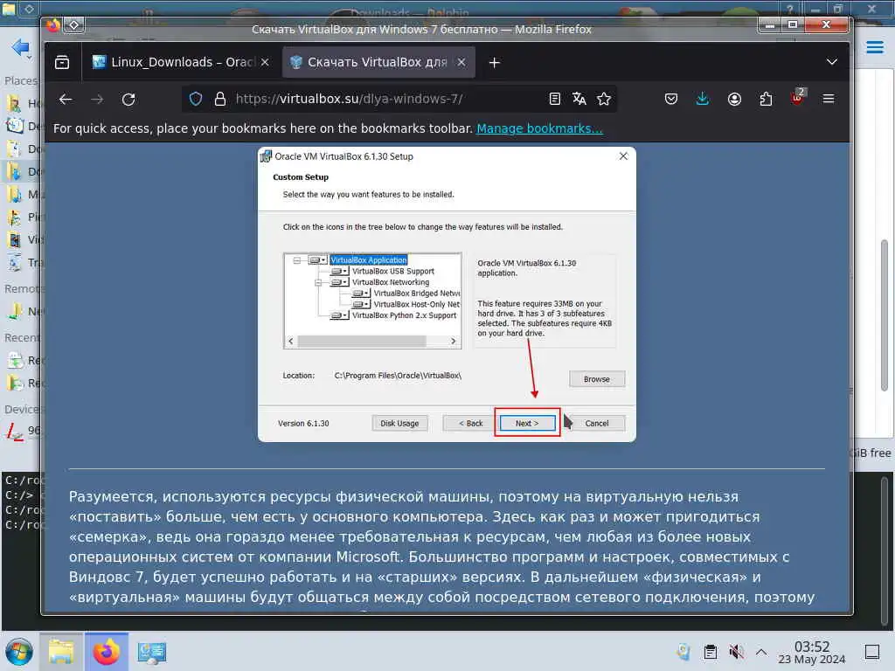This screenshot has width=895, height=671.
Task: Close the Скачать VirtualBox tab
Action: pyautogui.click(x=461, y=62)
